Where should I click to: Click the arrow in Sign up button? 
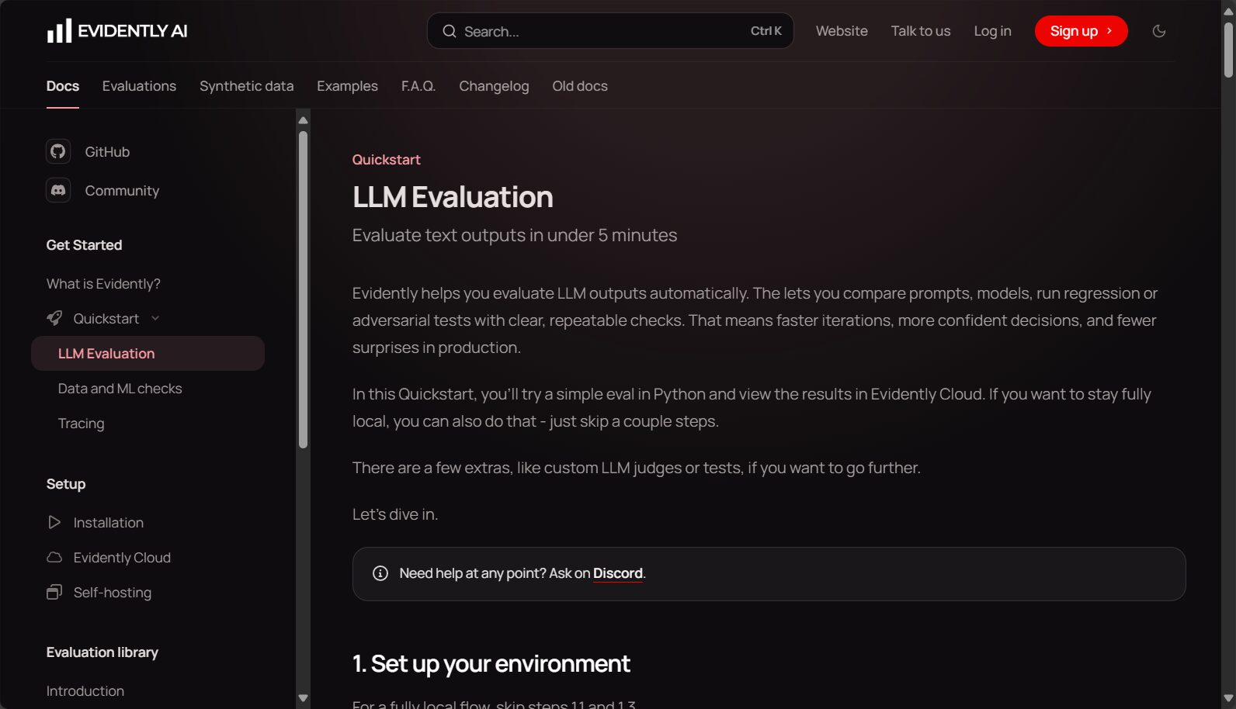pyautogui.click(x=1109, y=31)
